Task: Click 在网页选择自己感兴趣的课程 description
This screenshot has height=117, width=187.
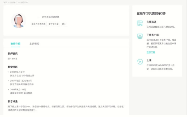Action: point(161,27)
